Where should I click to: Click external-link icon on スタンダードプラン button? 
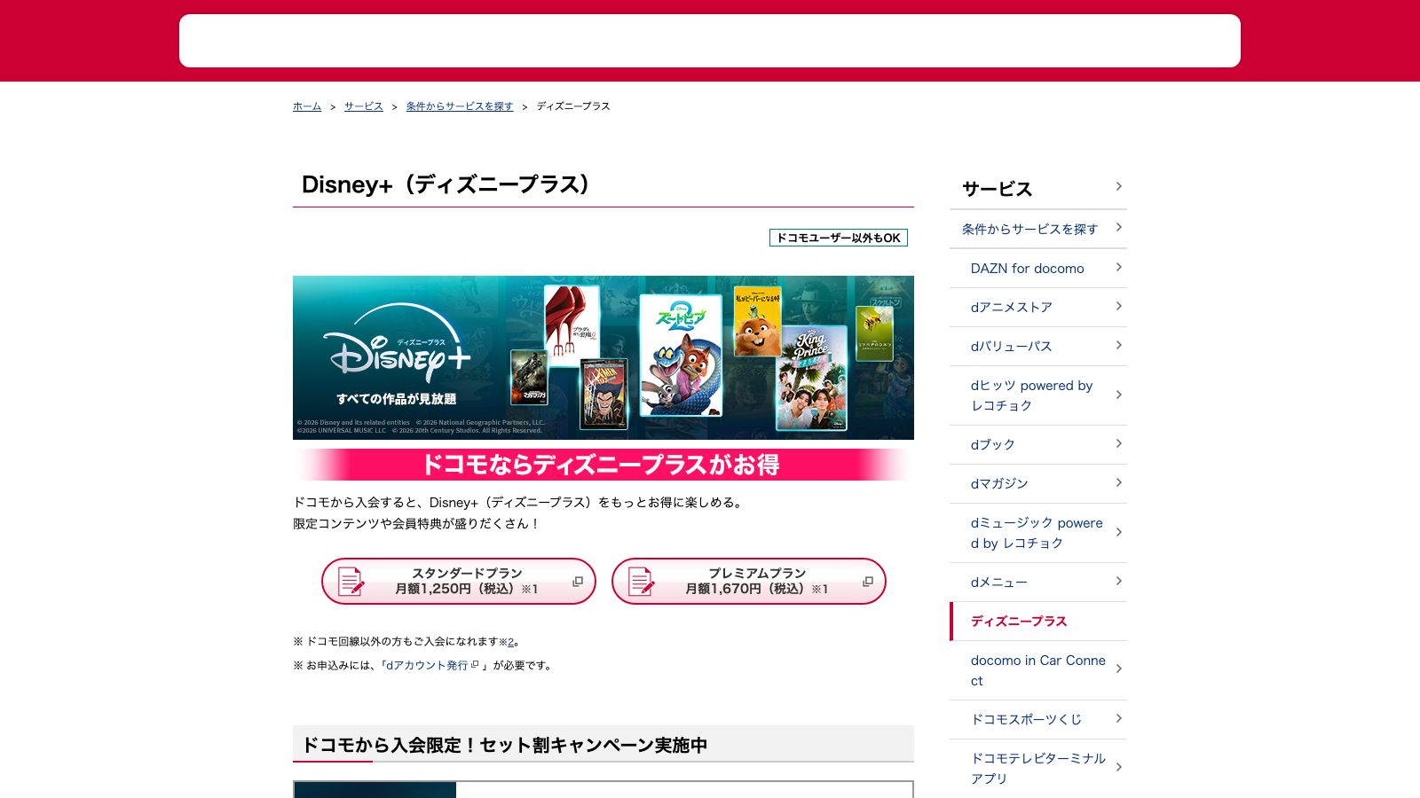click(578, 582)
